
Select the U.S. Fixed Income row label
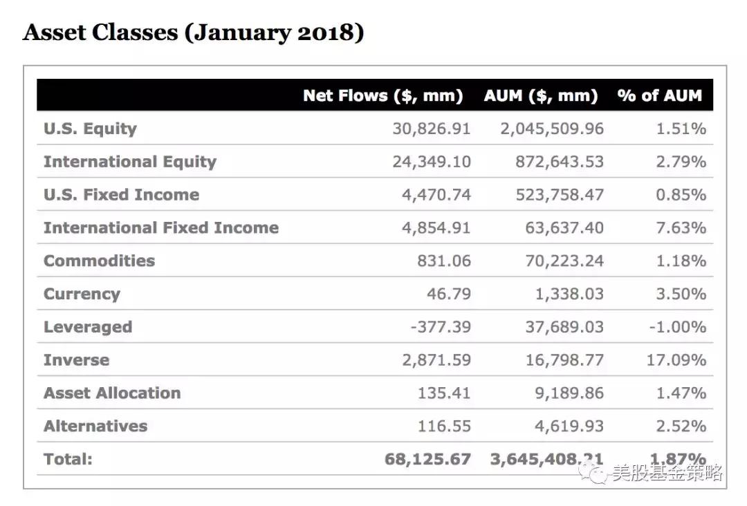coord(121,195)
